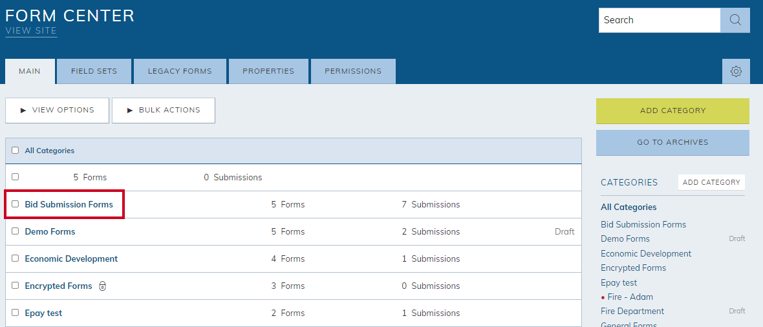Open the Legacy Forms tab

(180, 72)
